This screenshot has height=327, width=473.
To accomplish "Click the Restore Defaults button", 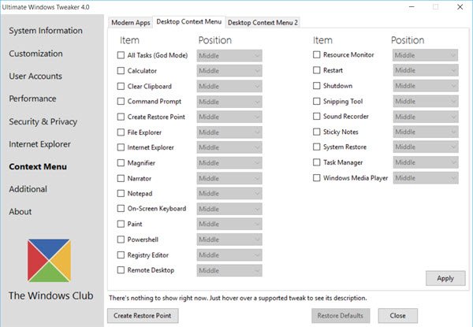I will coord(341,315).
